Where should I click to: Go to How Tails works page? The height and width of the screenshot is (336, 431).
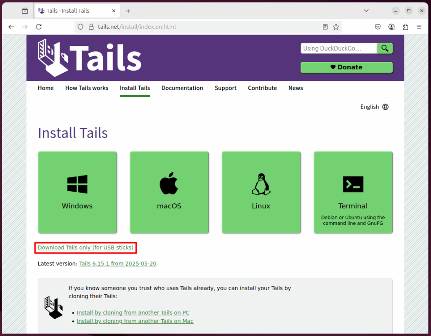[87, 88]
